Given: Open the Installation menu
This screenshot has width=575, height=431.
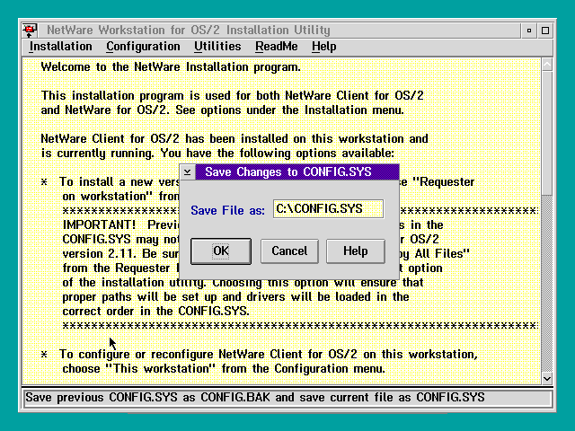Looking at the screenshot, I should click(60, 47).
